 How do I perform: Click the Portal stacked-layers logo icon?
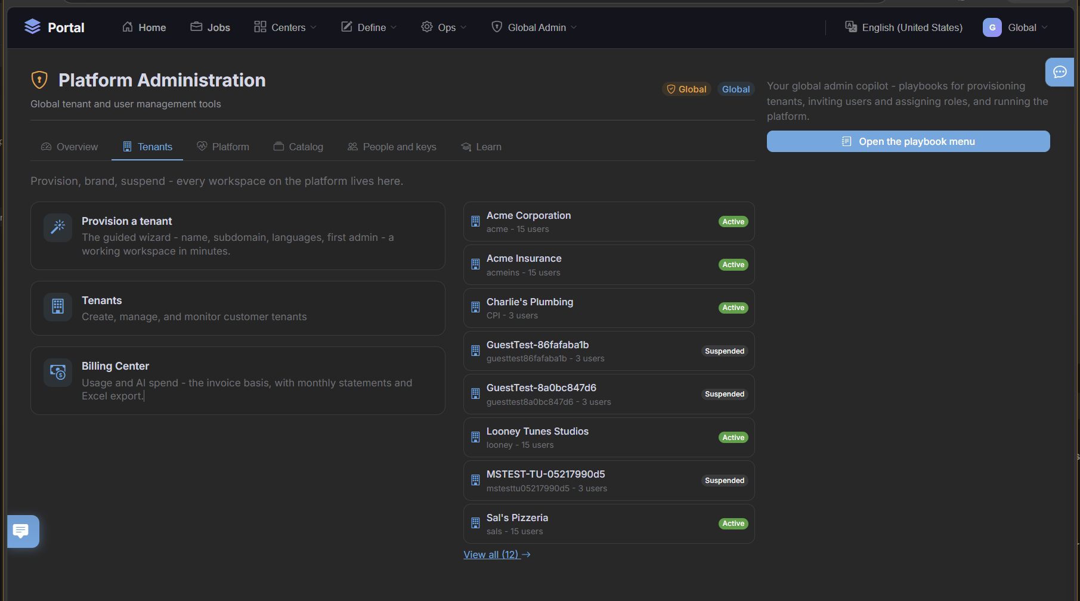(x=32, y=27)
